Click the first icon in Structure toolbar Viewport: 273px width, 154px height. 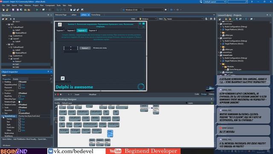pyautogui.click(x=3, y=19)
